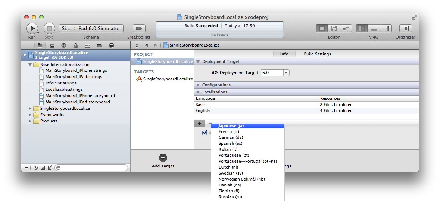Expand the Frameworks folder

coord(30,115)
